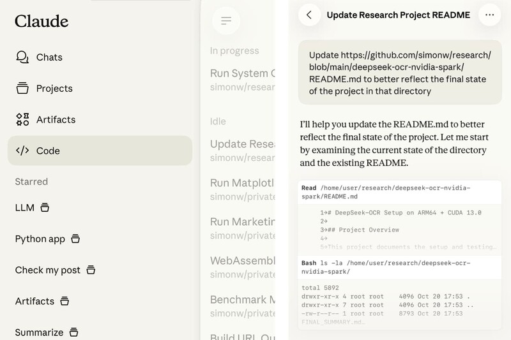Go back using the chevron arrow button
Image resolution: width=511 pixels, height=340 pixels.
coord(309,15)
